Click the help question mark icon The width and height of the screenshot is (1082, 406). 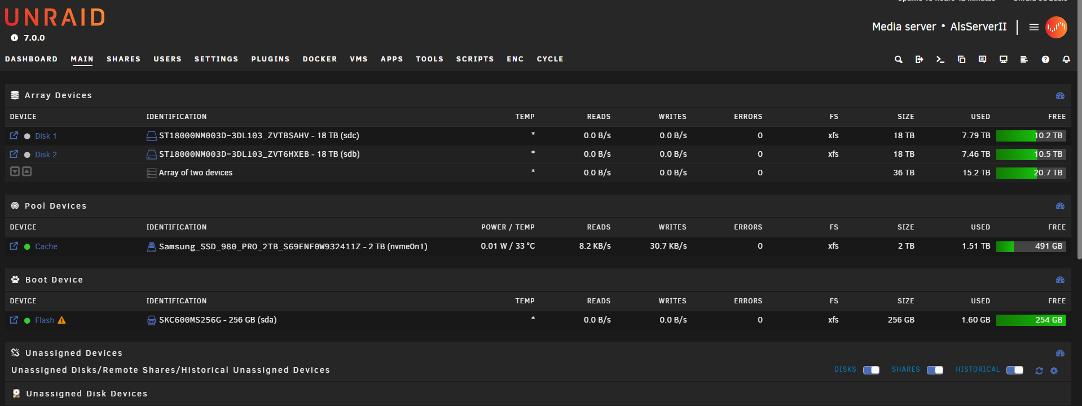[1045, 59]
